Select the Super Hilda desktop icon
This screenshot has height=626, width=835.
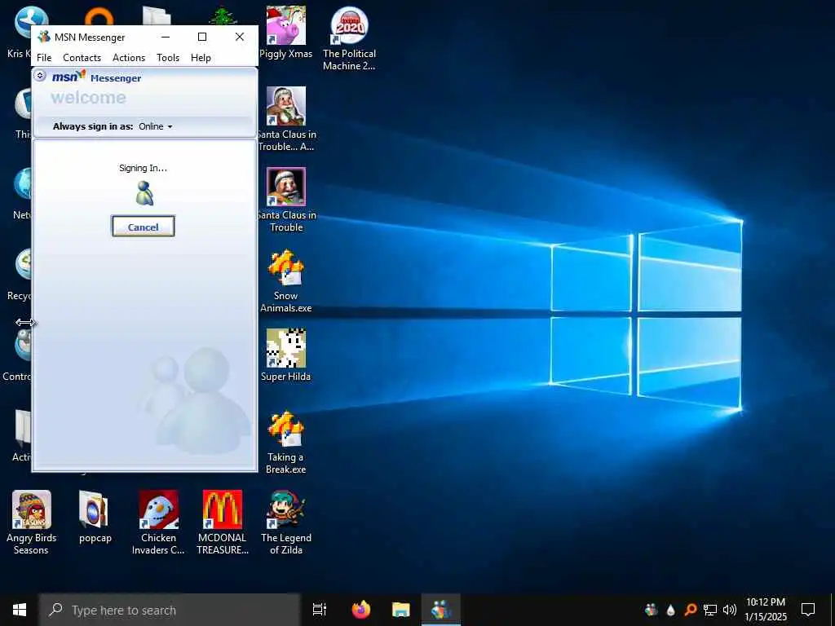click(286, 355)
